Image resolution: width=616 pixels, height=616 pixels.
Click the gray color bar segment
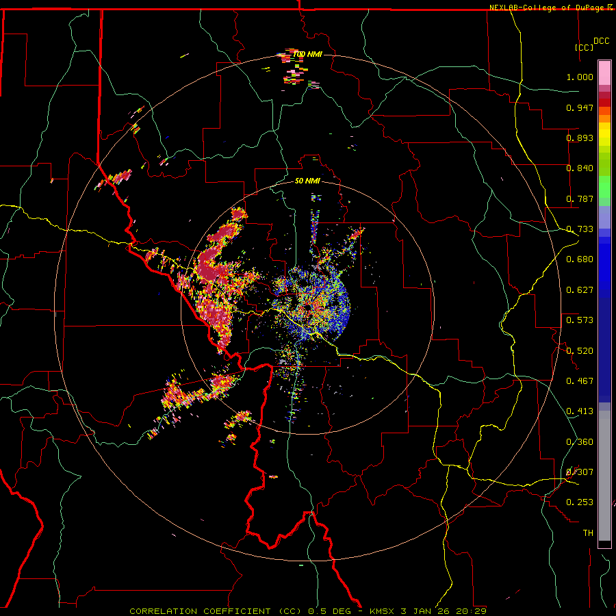604,476
